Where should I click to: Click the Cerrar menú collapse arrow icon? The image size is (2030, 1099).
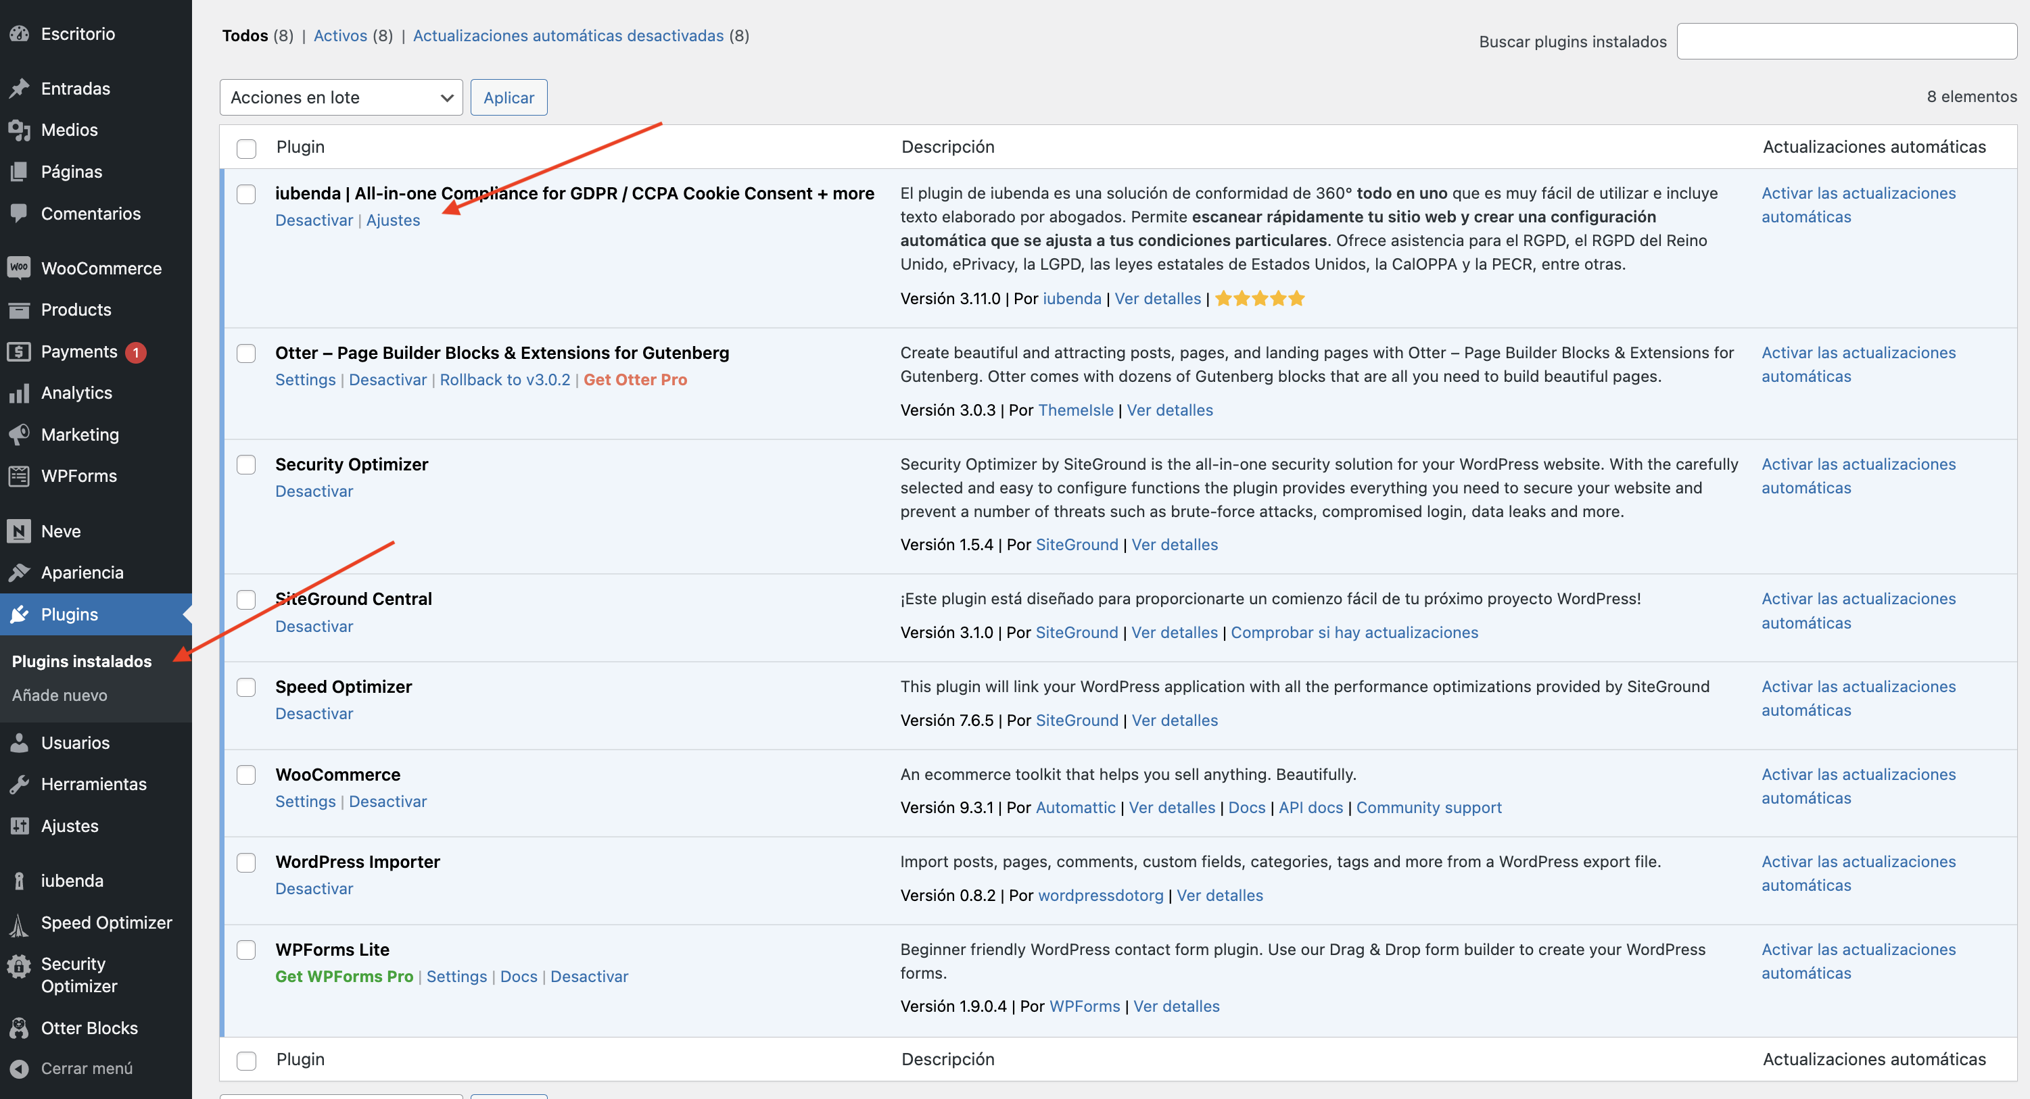coord(19,1069)
